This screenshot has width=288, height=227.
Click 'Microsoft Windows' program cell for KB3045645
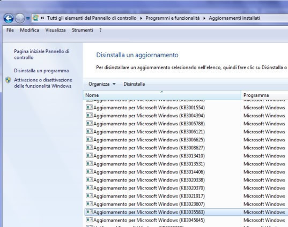[x=264, y=220]
